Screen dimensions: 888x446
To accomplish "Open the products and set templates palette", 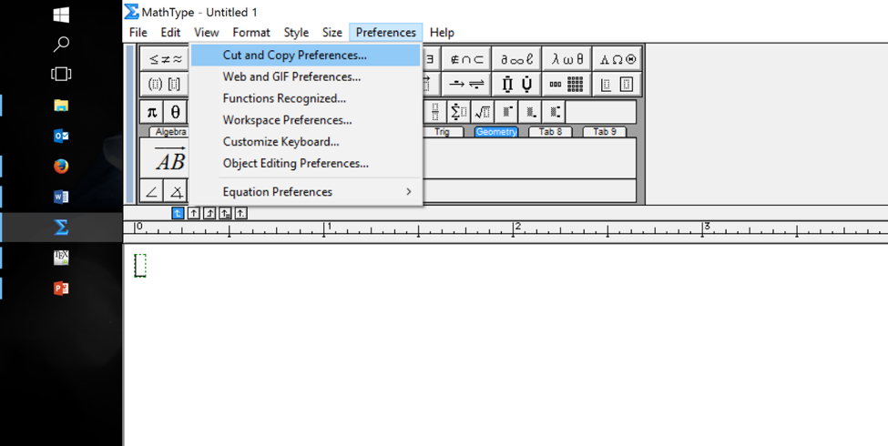I will [x=516, y=85].
